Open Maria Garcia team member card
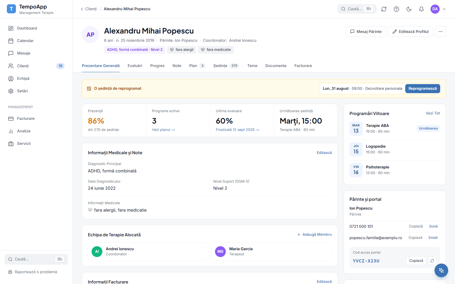455x284 pixels. click(272, 252)
